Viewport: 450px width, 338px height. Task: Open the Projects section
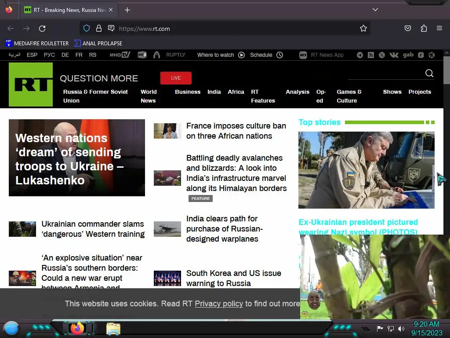(420, 92)
